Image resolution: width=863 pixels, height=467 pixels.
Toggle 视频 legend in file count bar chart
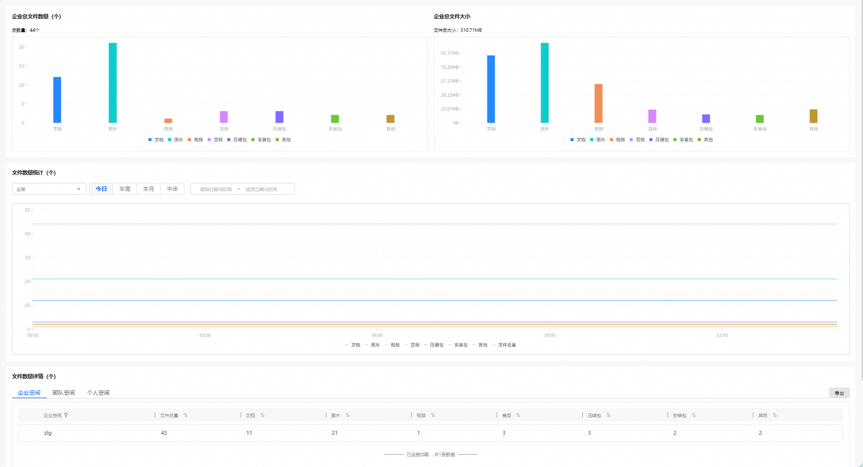tap(195, 140)
